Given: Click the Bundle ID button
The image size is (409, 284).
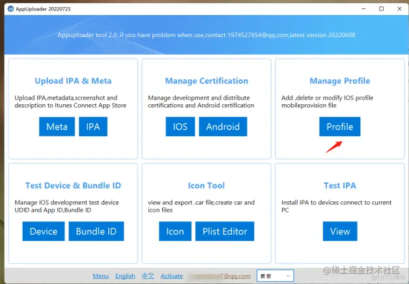Looking at the screenshot, I should pyautogui.click(x=96, y=231).
